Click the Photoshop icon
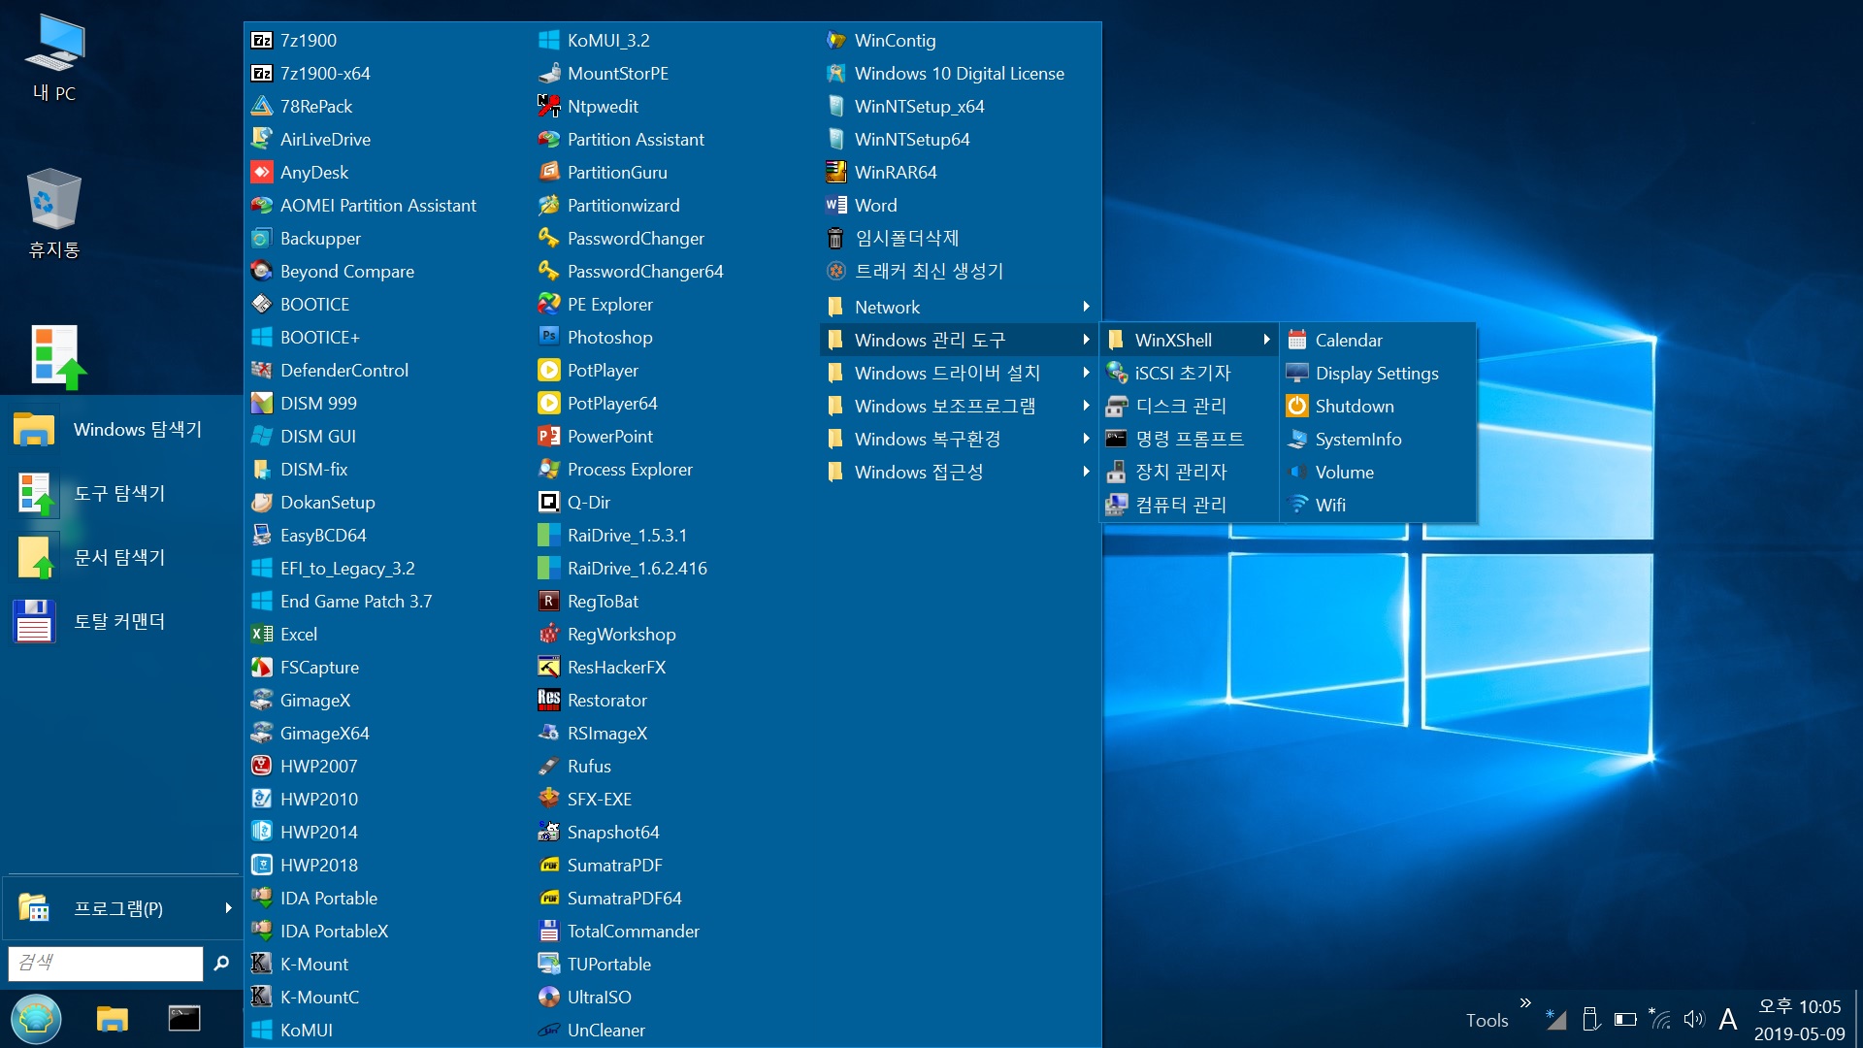The image size is (1863, 1048). pos(549,337)
